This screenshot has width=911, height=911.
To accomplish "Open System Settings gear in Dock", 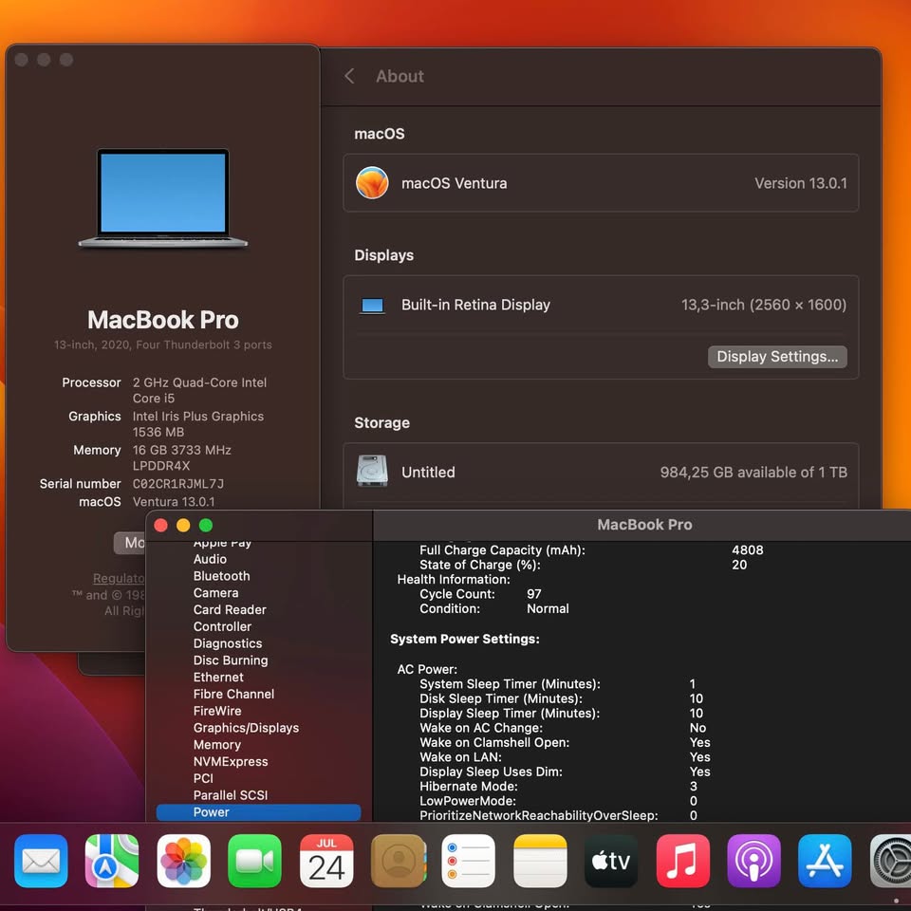I will click(891, 861).
